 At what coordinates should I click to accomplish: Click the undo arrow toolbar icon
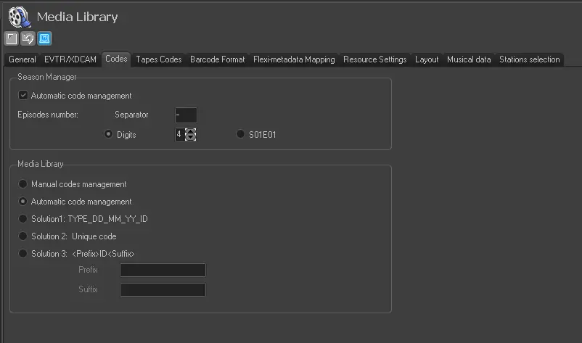click(x=28, y=38)
